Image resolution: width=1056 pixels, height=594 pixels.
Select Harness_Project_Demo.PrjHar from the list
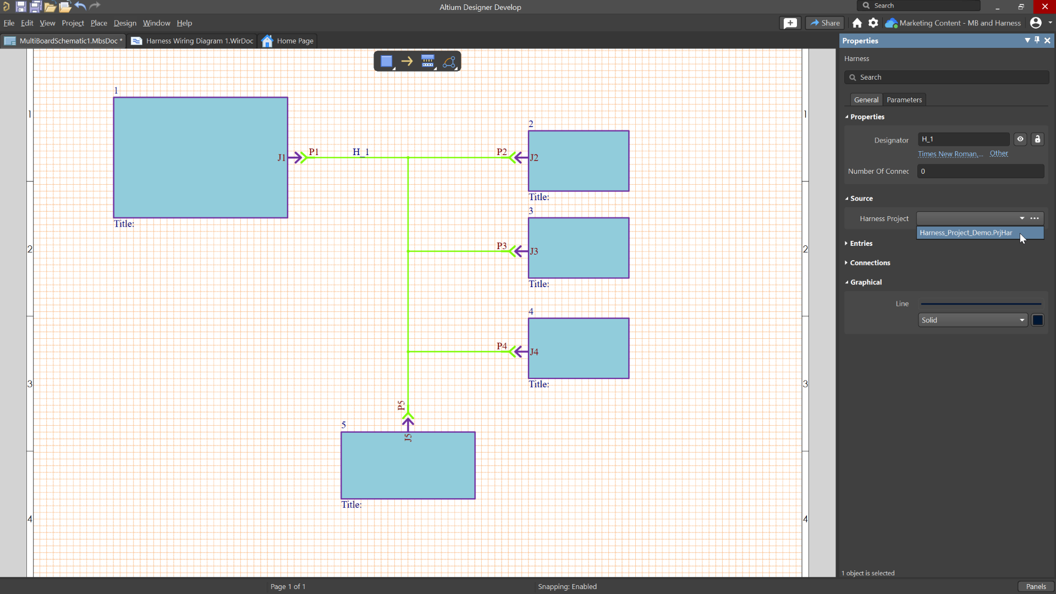(980, 233)
